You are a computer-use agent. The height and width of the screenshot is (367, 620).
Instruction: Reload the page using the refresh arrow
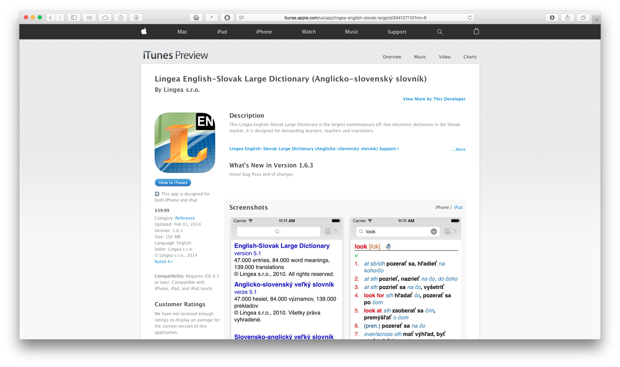click(470, 18)
